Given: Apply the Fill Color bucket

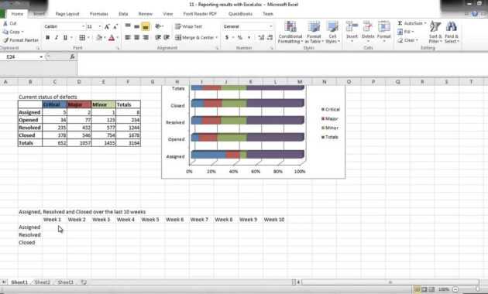Looking at the screenshot, I should (x=99, y=38).
